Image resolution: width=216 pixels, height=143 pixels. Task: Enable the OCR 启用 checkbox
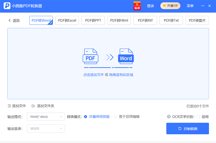198,117
